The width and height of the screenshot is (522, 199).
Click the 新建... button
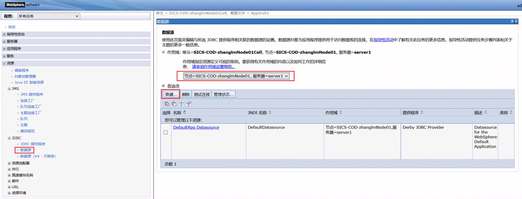point(171,94)
